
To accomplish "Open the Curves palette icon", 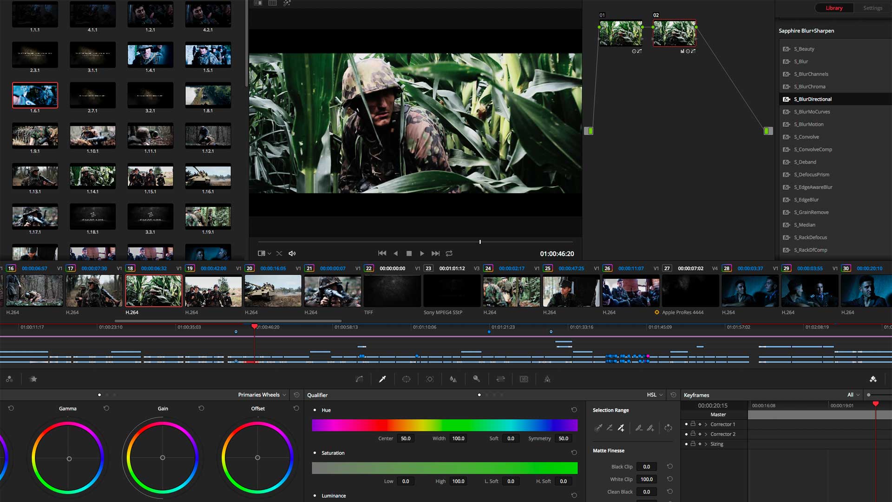I will tap(359, 379).
